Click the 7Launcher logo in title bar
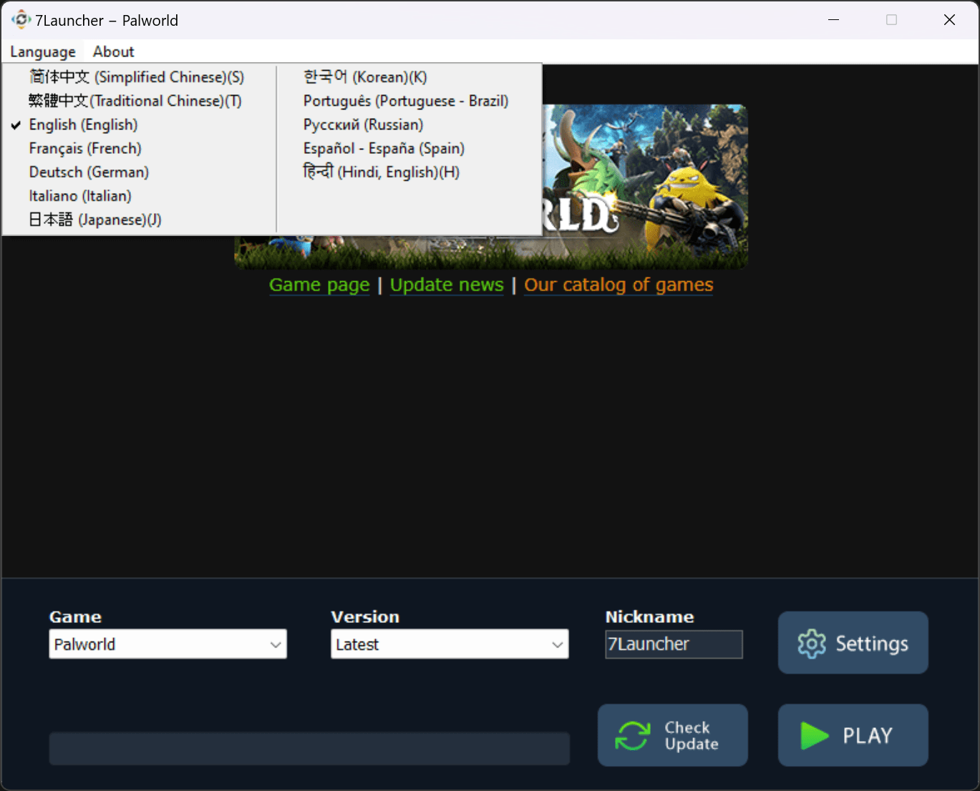Image resolution: width=980 pixels, height=791 pixels. (x=21, y=20)
